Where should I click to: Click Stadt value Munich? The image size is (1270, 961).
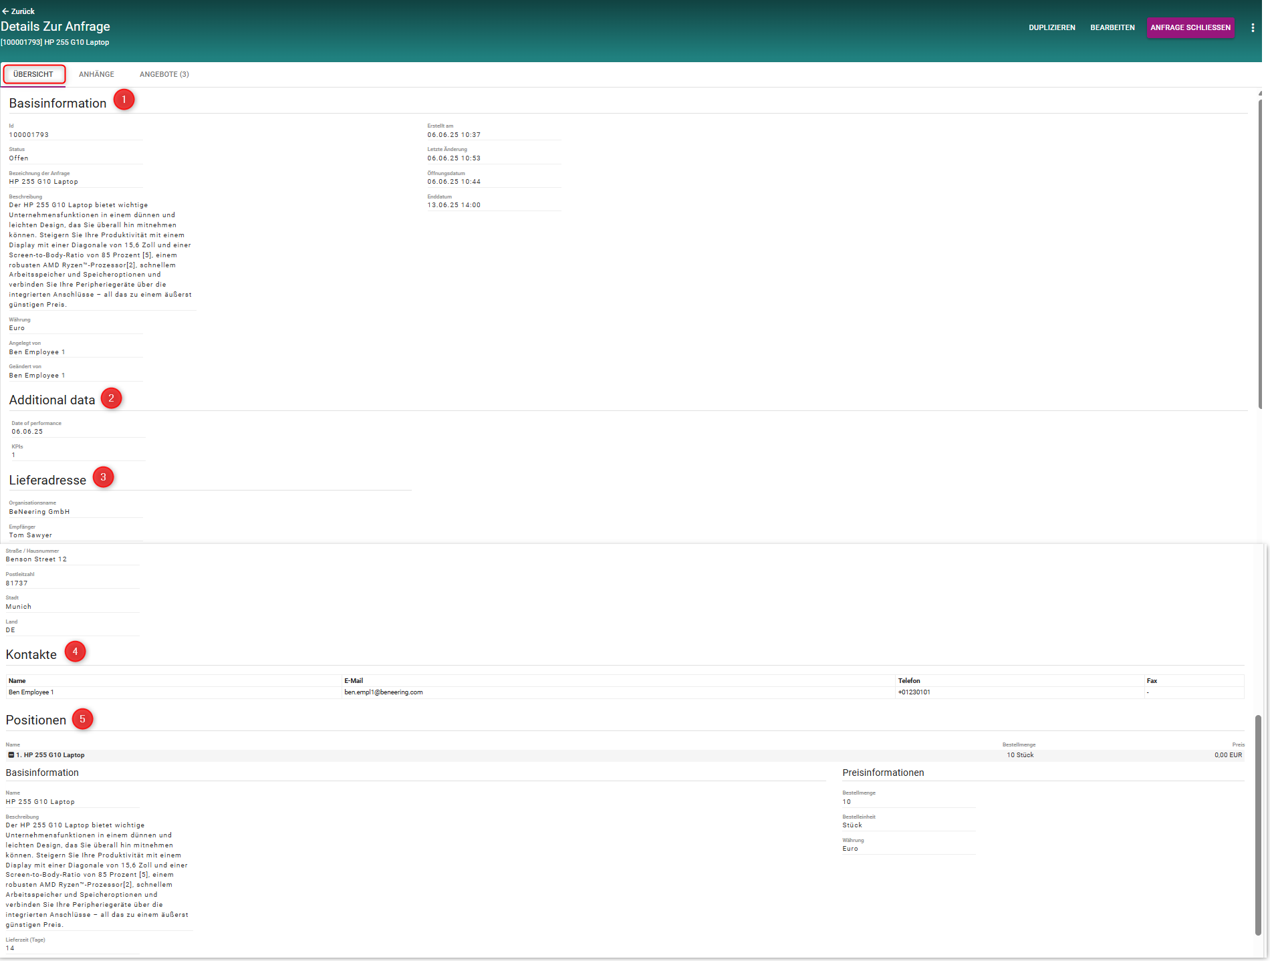point(19,607)
